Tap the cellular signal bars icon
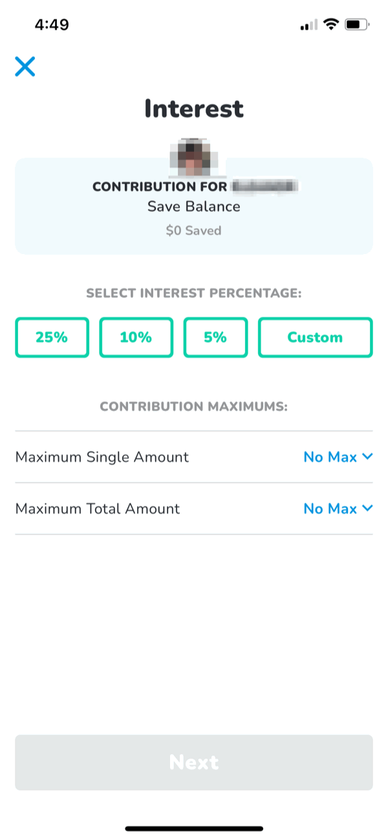 point(308,26)
